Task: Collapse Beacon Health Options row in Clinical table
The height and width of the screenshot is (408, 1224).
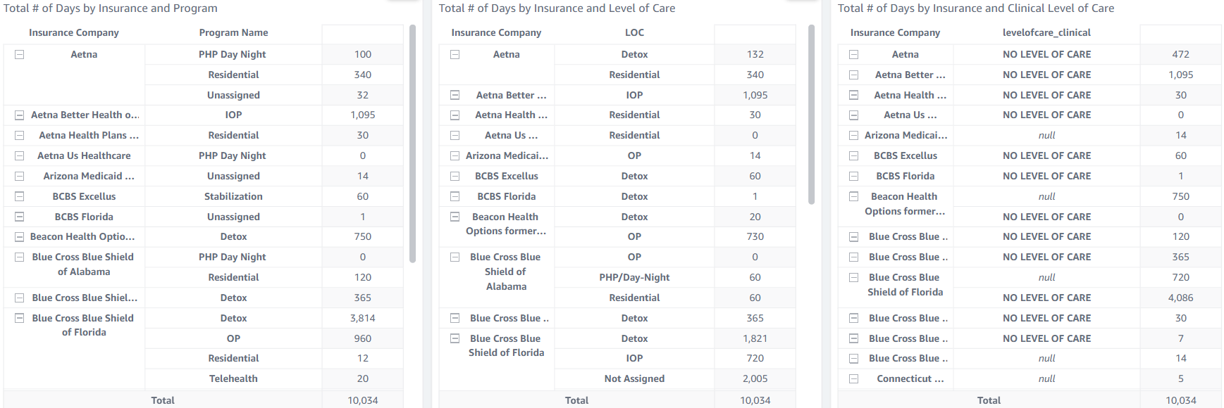Action: pyautogui.click(x=854, y=196)
